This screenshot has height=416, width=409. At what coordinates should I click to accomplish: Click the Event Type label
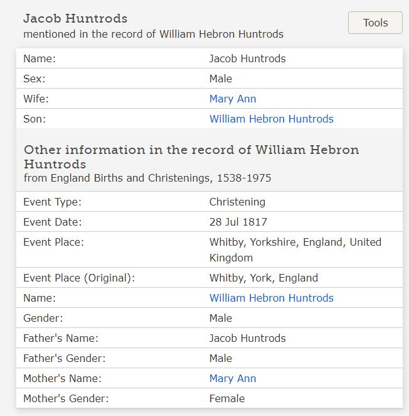[52, 202]
